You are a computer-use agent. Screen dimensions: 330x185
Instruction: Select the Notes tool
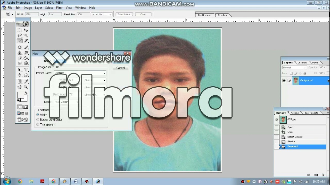[20, 81]
